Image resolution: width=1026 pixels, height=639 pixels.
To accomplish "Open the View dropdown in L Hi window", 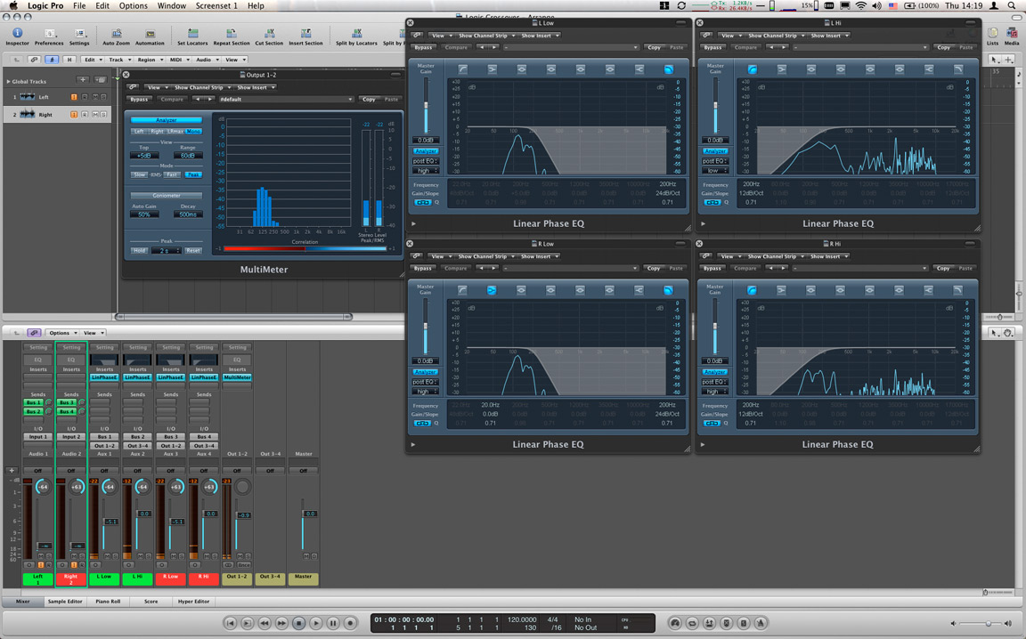I will [730, 36].
